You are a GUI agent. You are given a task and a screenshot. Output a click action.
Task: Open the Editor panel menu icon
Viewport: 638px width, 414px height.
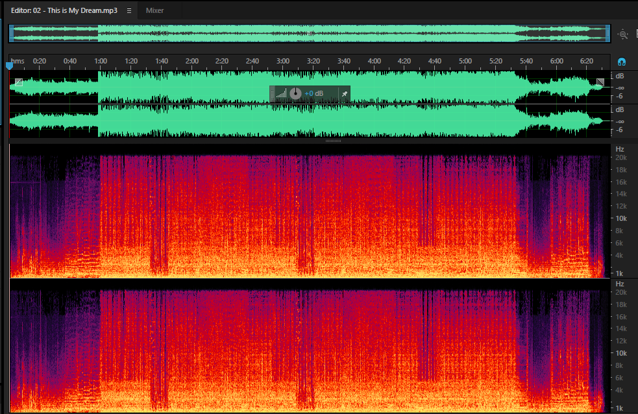coord(129,10)
